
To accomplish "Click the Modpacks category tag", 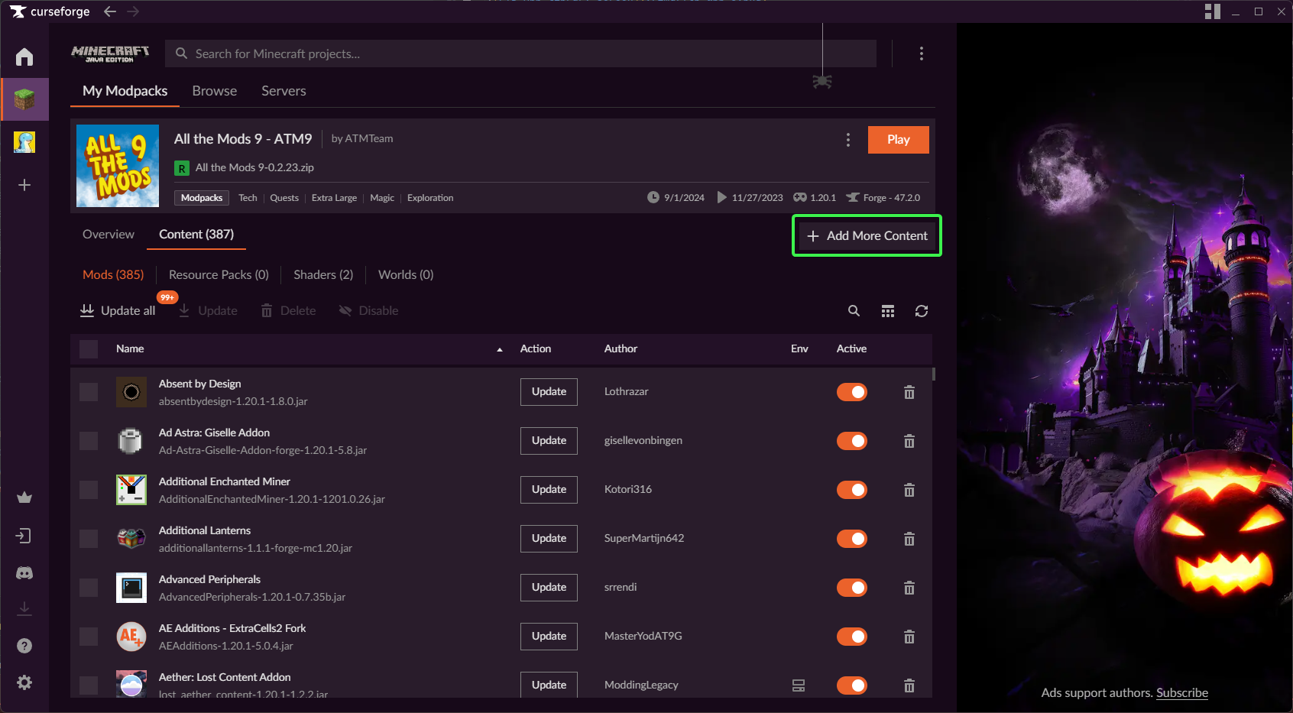I will (x=202, y=198).
